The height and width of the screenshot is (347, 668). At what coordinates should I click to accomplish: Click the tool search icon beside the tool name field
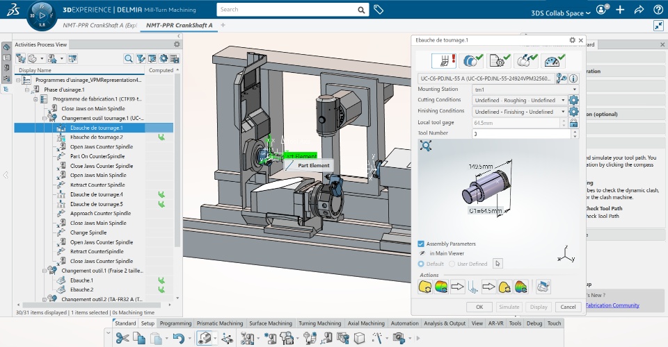[562, 78]
